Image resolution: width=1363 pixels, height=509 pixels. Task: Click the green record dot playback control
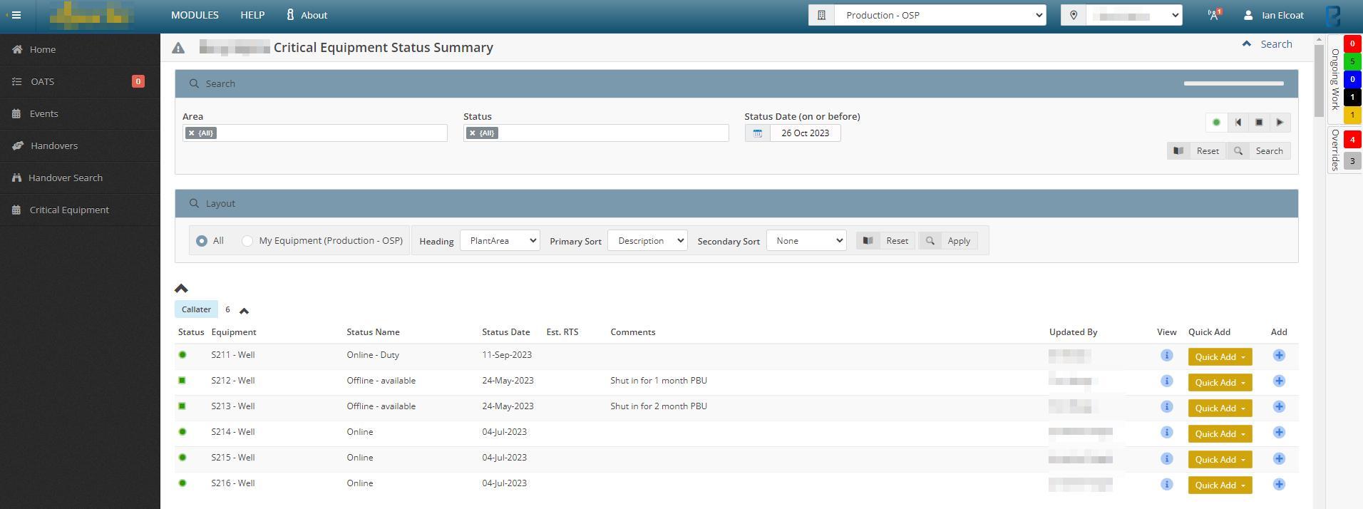[x=1216, y=123]
